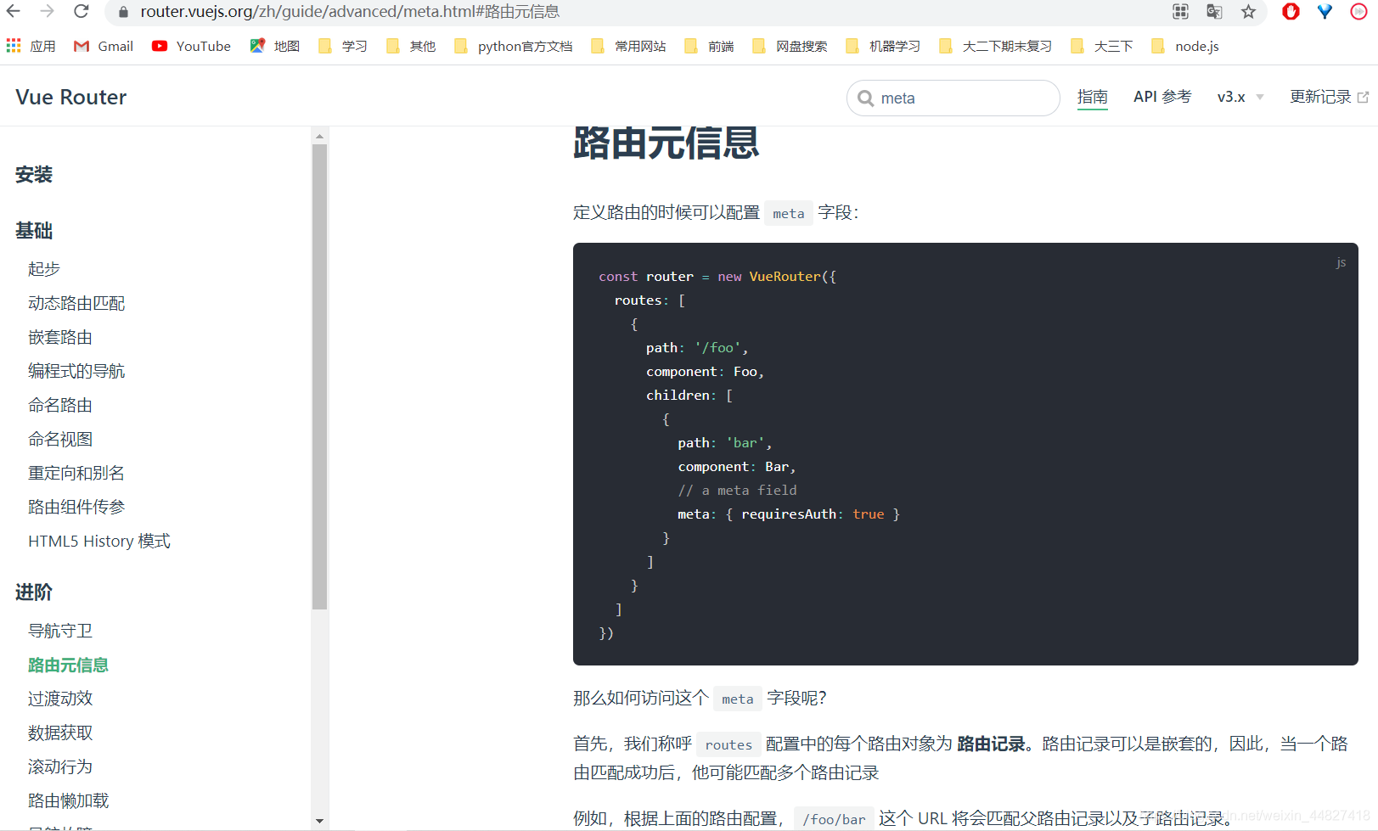This screenshot has width=1378, height=831.
Task: Bookmark this page with the star icon
Action: [x=1248, y=12]
